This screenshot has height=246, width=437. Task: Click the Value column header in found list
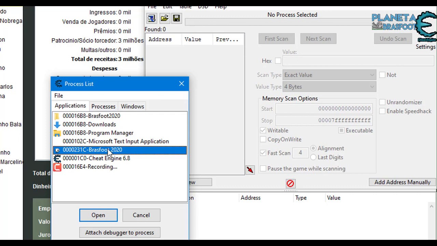click(x=197, y=39)
